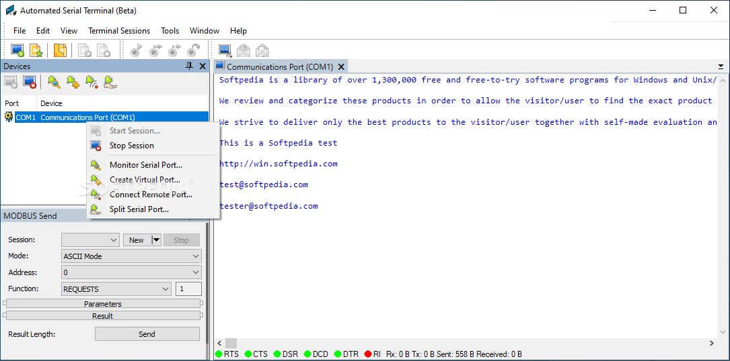
Task: Click the function number field showing 1
Action: point(188,289)
